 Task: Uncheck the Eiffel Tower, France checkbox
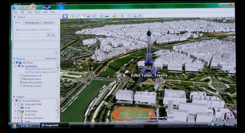(x=21, y=82)
